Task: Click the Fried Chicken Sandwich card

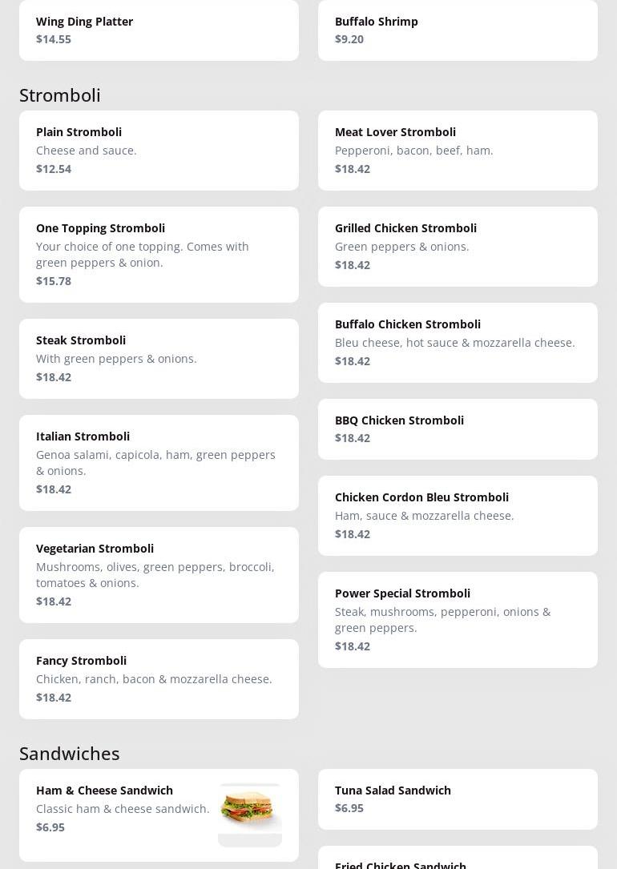Action: [458, 860]
